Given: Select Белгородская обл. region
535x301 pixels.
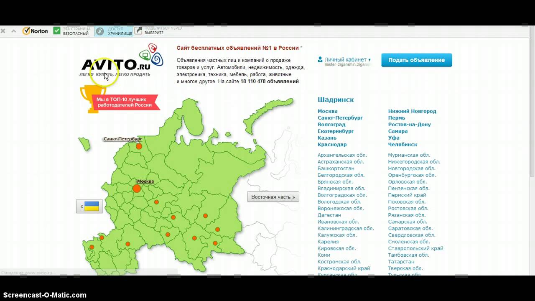Looking at the screenshot, I should pos(341,175).
